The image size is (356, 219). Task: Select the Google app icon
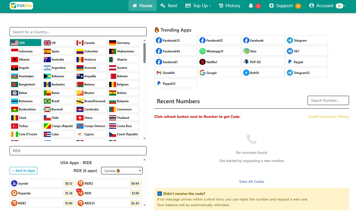(x=202, y=73)
